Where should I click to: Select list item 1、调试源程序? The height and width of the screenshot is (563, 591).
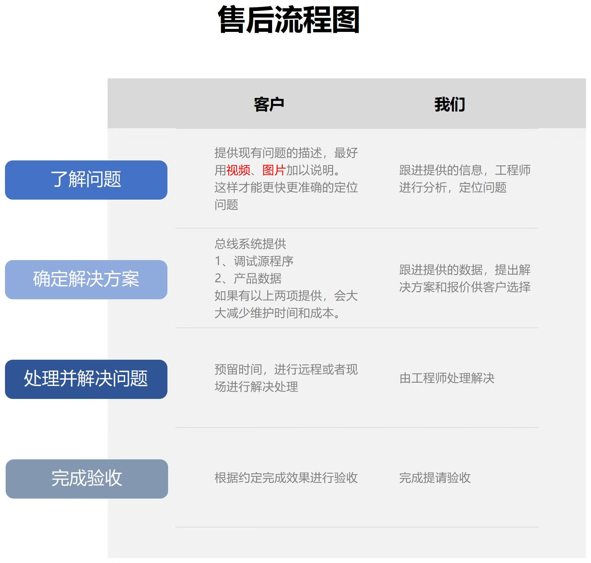(x=254, y=261)
